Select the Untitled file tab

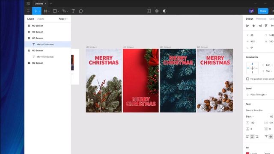(39, 3)
